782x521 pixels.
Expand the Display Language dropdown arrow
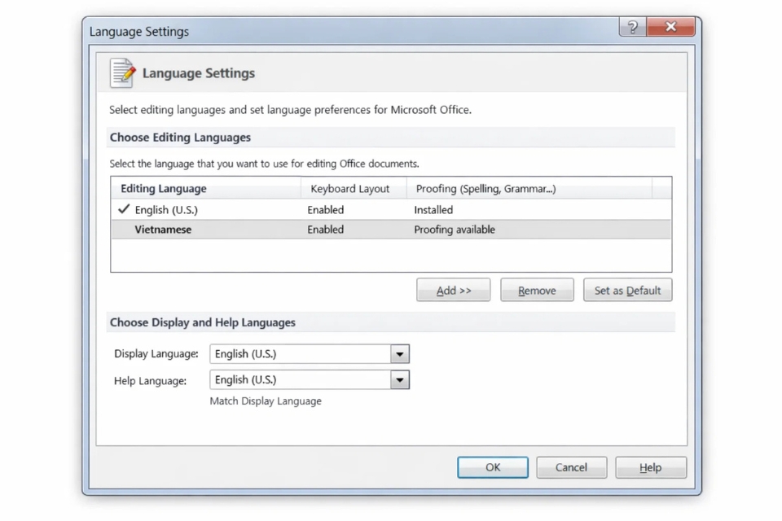(399, 354)
